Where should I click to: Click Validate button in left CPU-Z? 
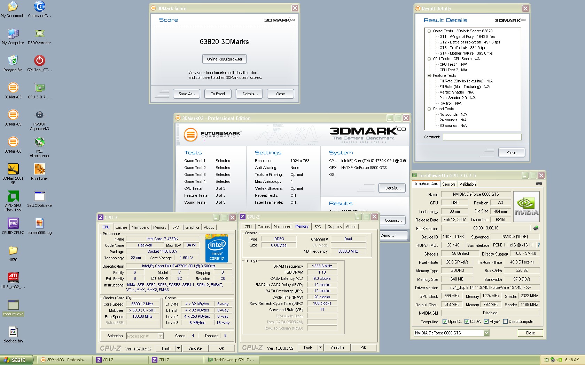[195, 348]
